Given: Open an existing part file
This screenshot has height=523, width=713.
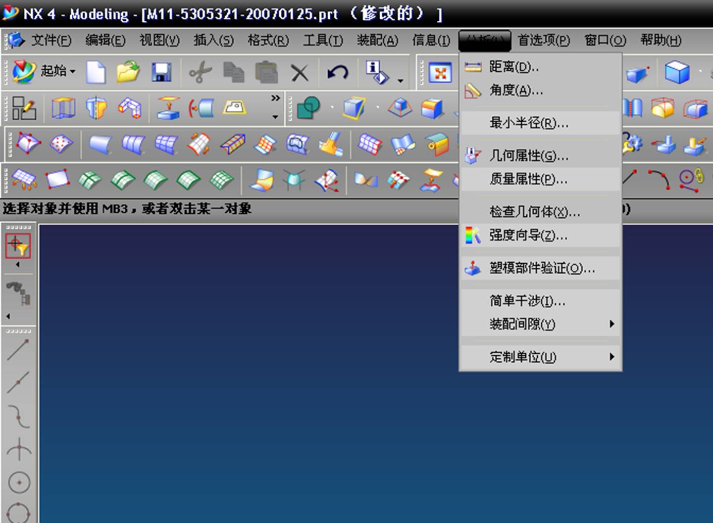Looking at the screenshot, I should (128, 72).
